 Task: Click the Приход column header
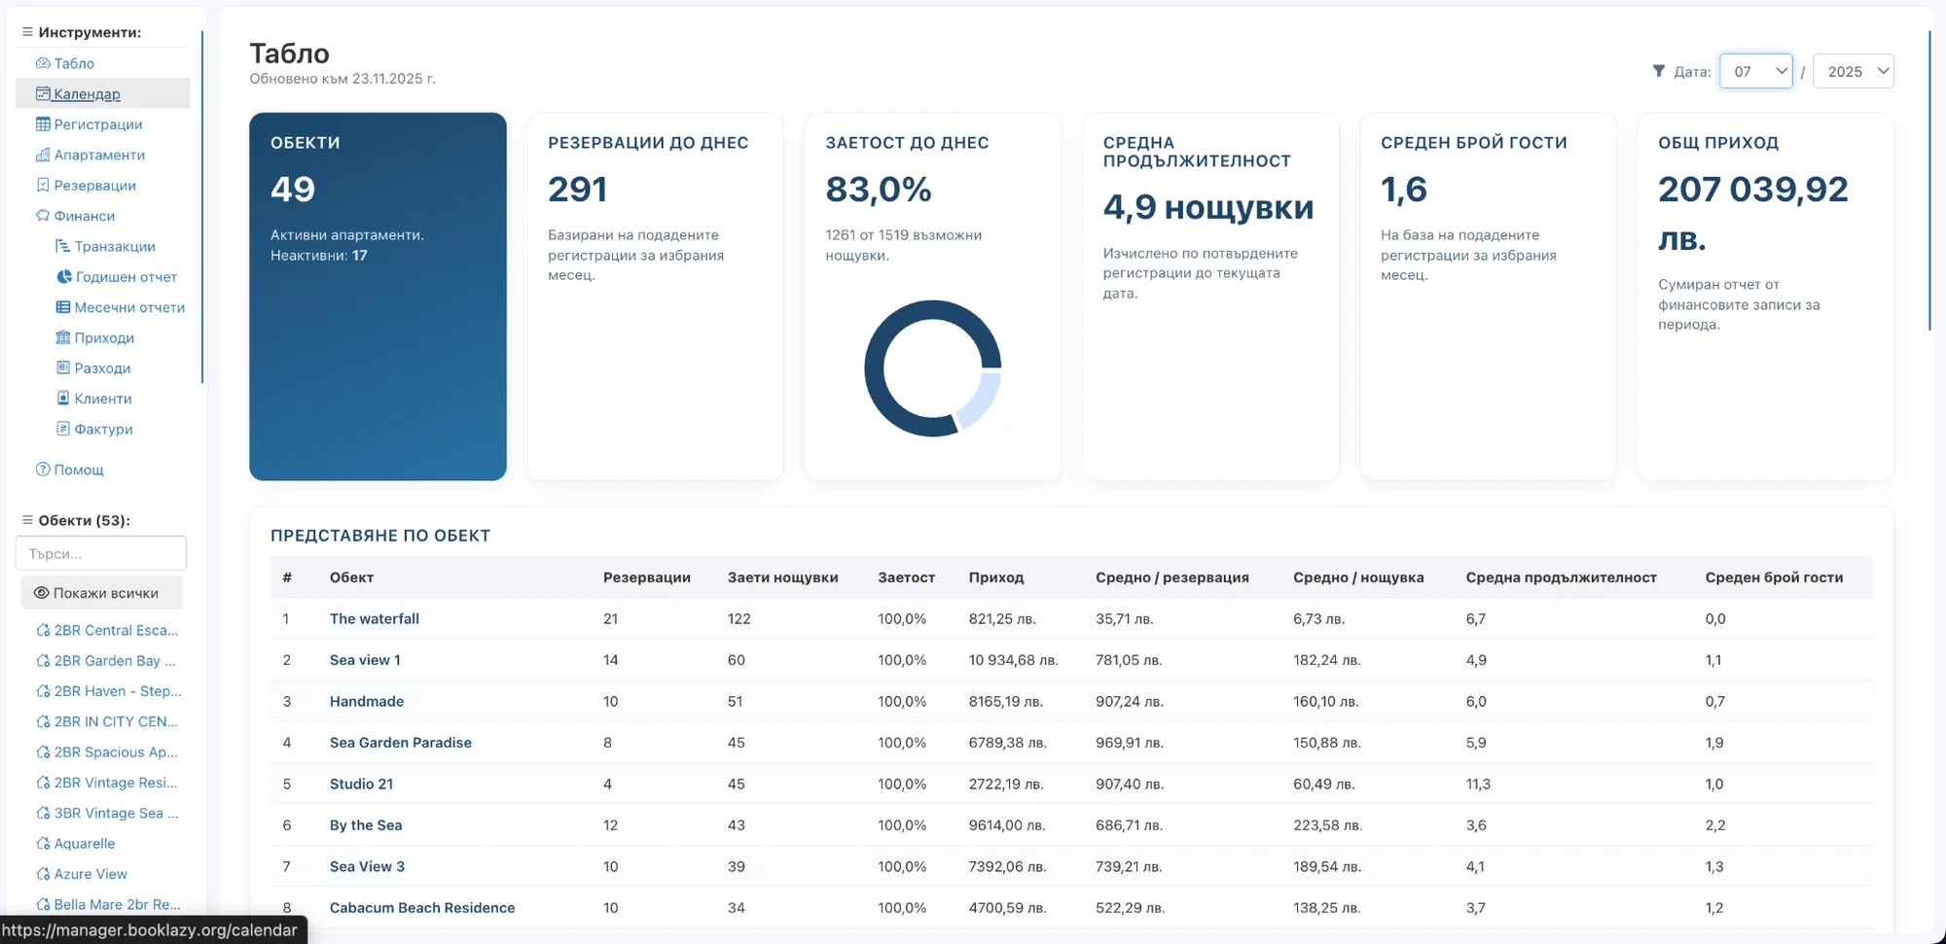pos(996,577)
